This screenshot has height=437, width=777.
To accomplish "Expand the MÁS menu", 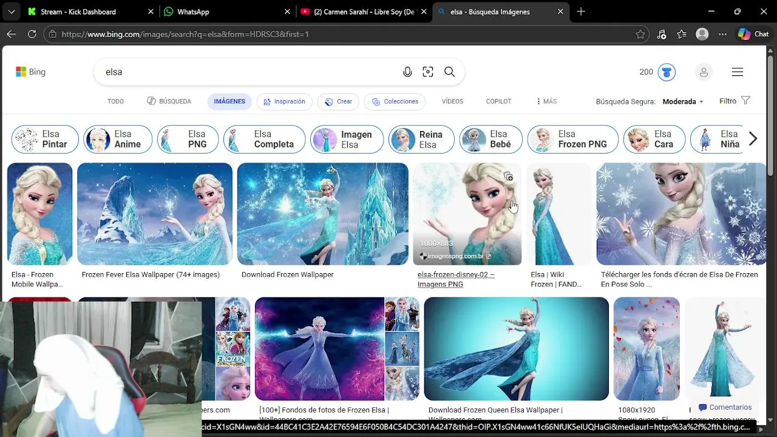I will click(546, 101).
